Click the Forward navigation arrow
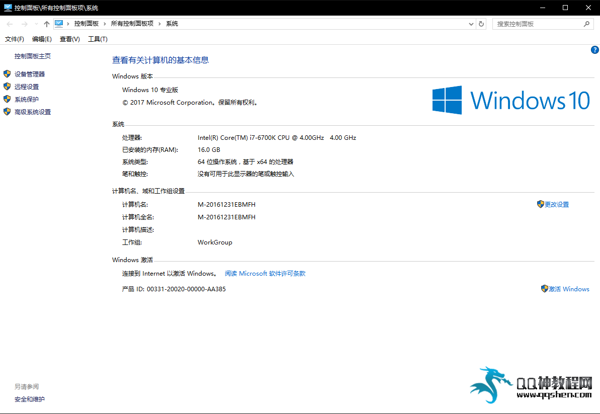The height and width of the screenshot is (414, 600). [x=25, y=24]
